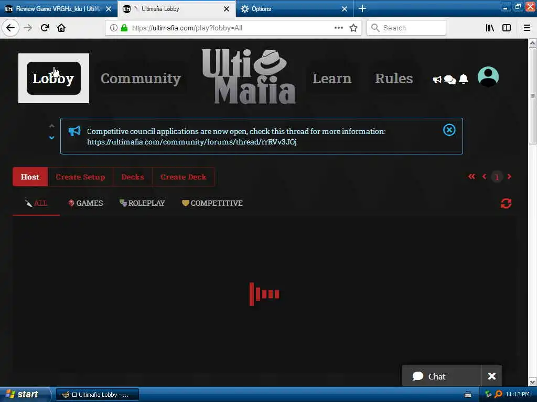Viewport: 537px width, 402px height.
Task: Bookmark this page with the star
Action: [353, 28]
